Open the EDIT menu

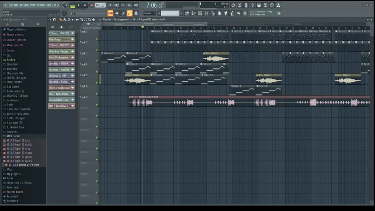[11, 5]
